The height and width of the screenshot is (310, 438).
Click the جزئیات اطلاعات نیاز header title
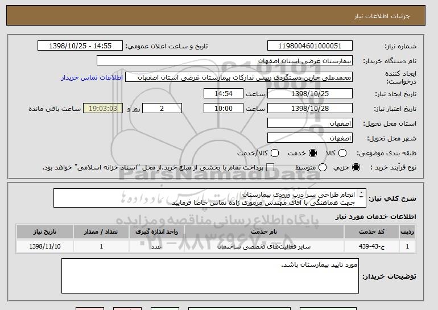pyautogui.click(x=382, y=16)
